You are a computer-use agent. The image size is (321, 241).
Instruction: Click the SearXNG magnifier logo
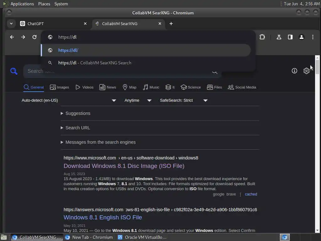point(14,71)
